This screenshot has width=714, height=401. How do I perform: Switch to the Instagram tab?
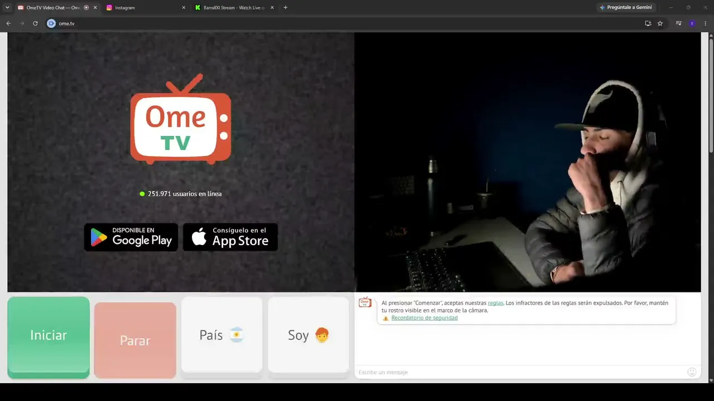pos(146,8)
